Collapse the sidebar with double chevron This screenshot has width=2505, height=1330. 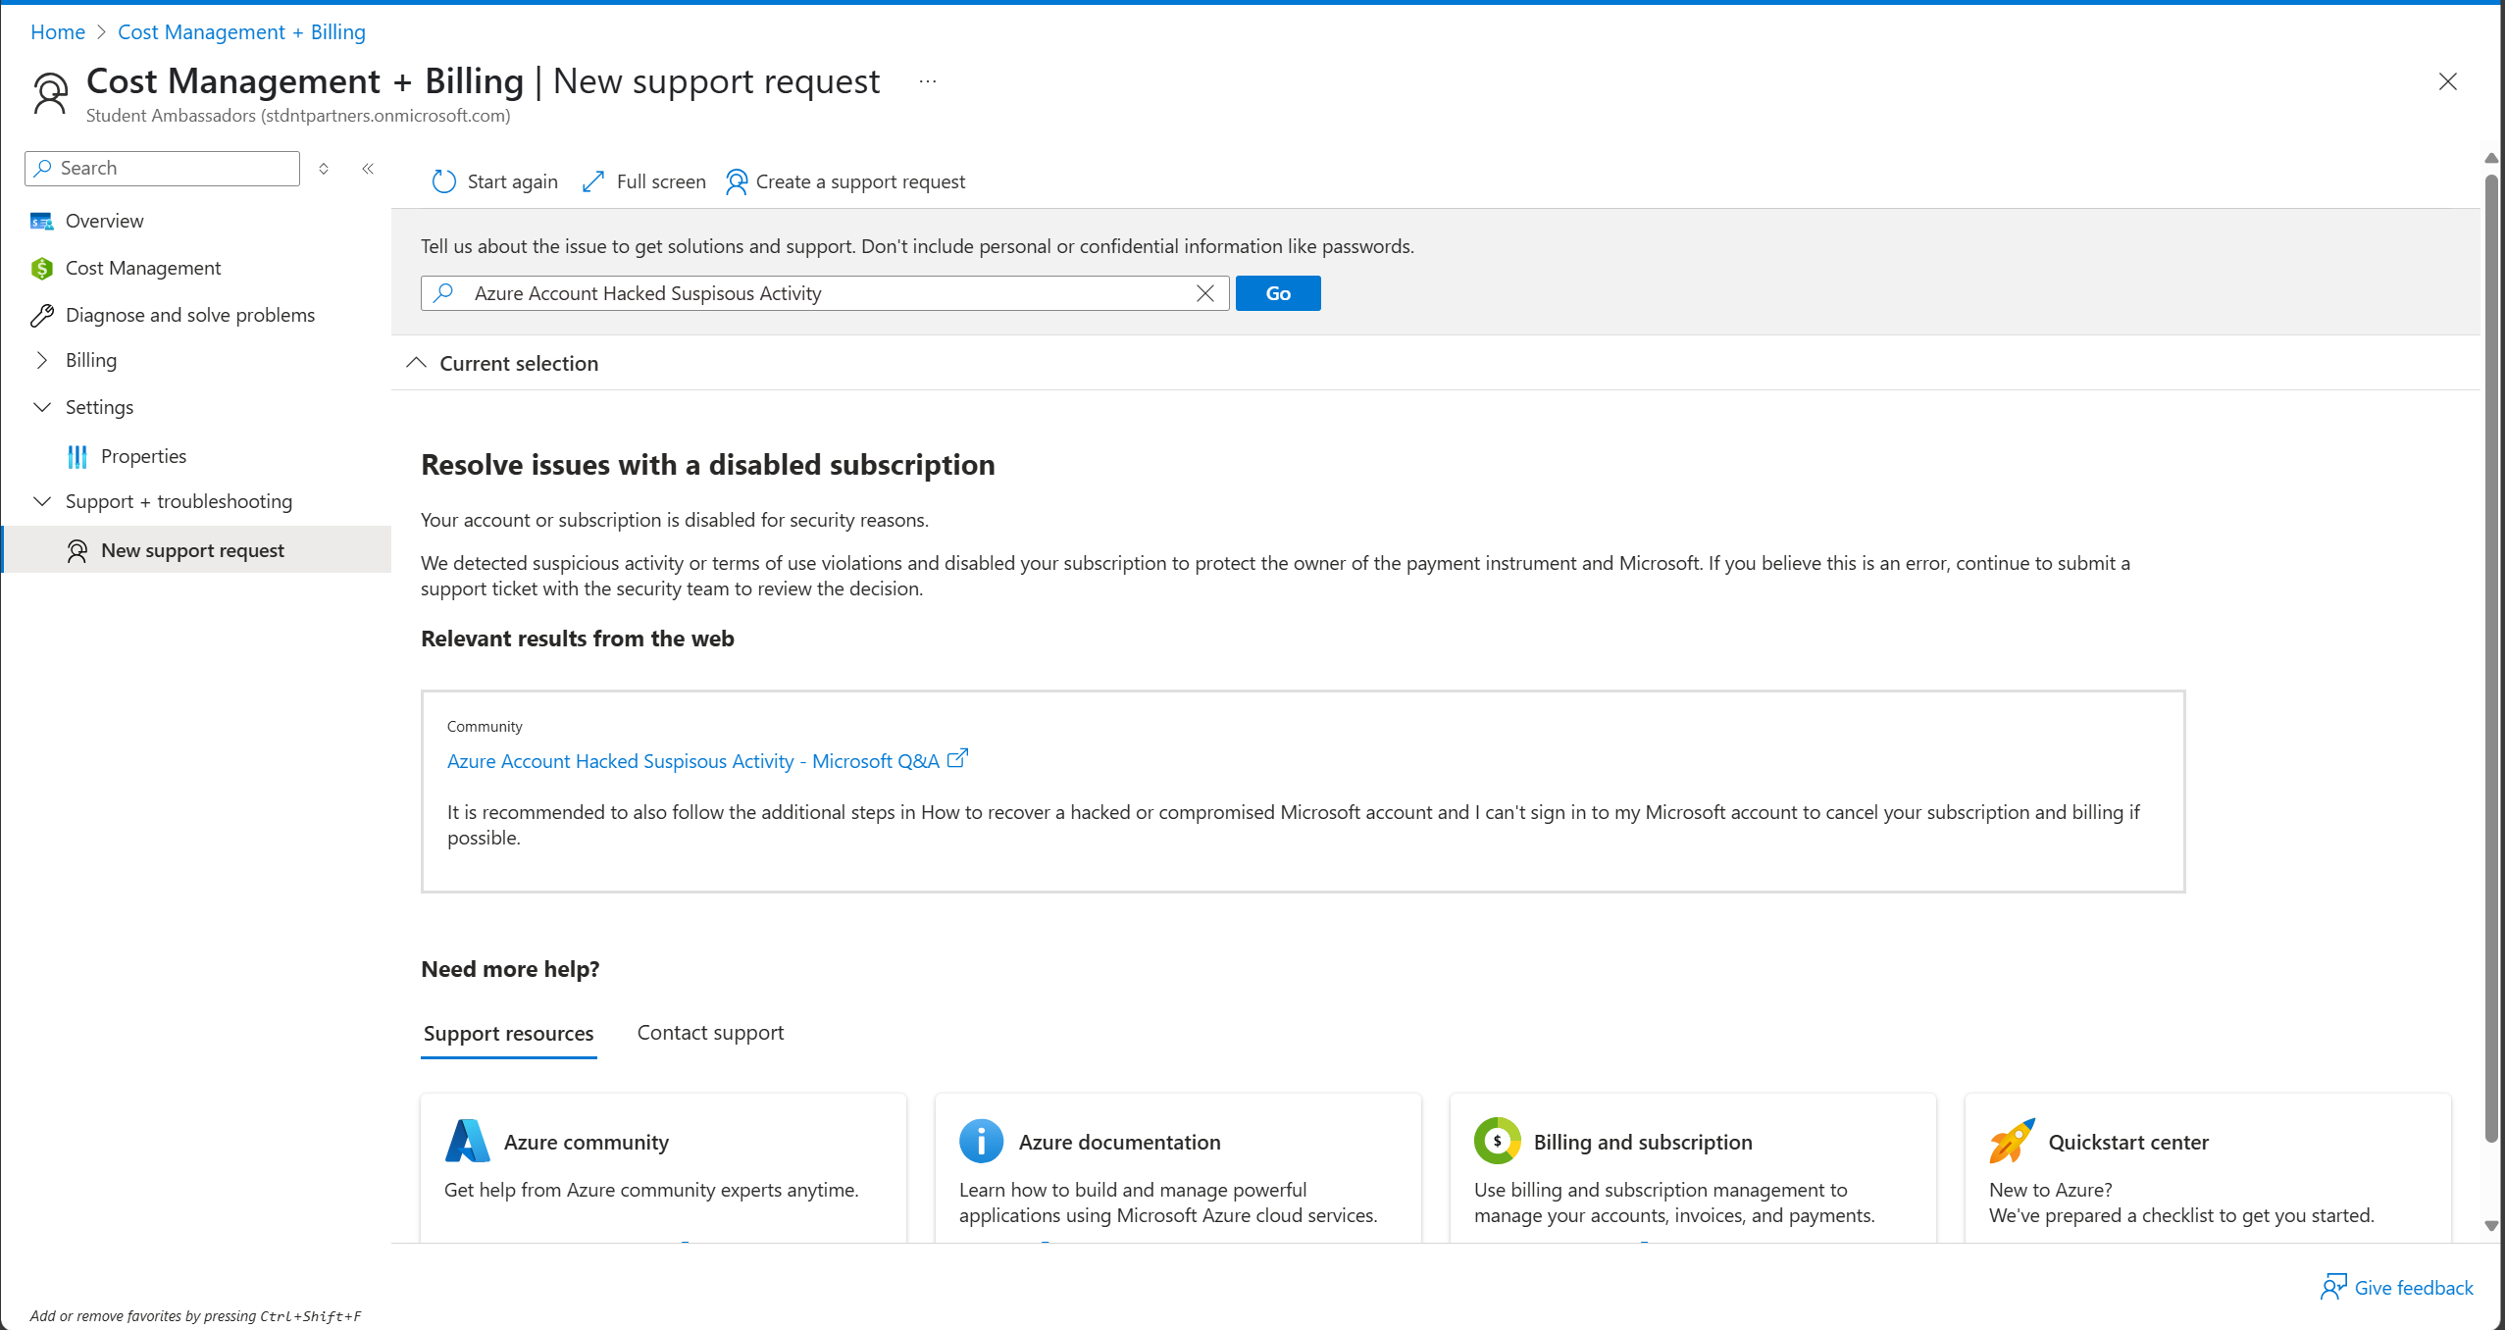pos(368,169)
